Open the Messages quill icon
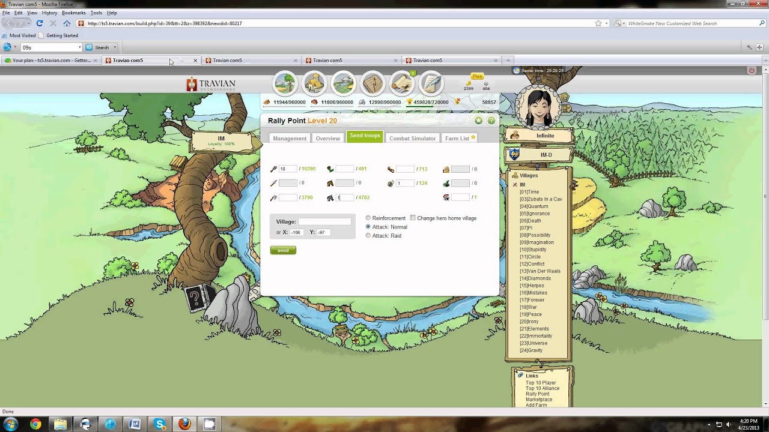The height and width of the screenshot is (432, 769). (x=431, y=84)
